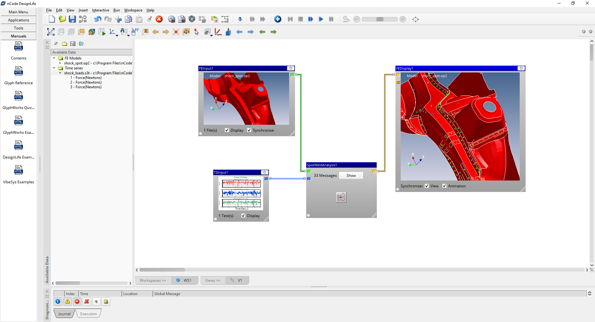Open the green cube icon dropdown arrow
This screenshot has height=322, width=595.
[211, 36]
